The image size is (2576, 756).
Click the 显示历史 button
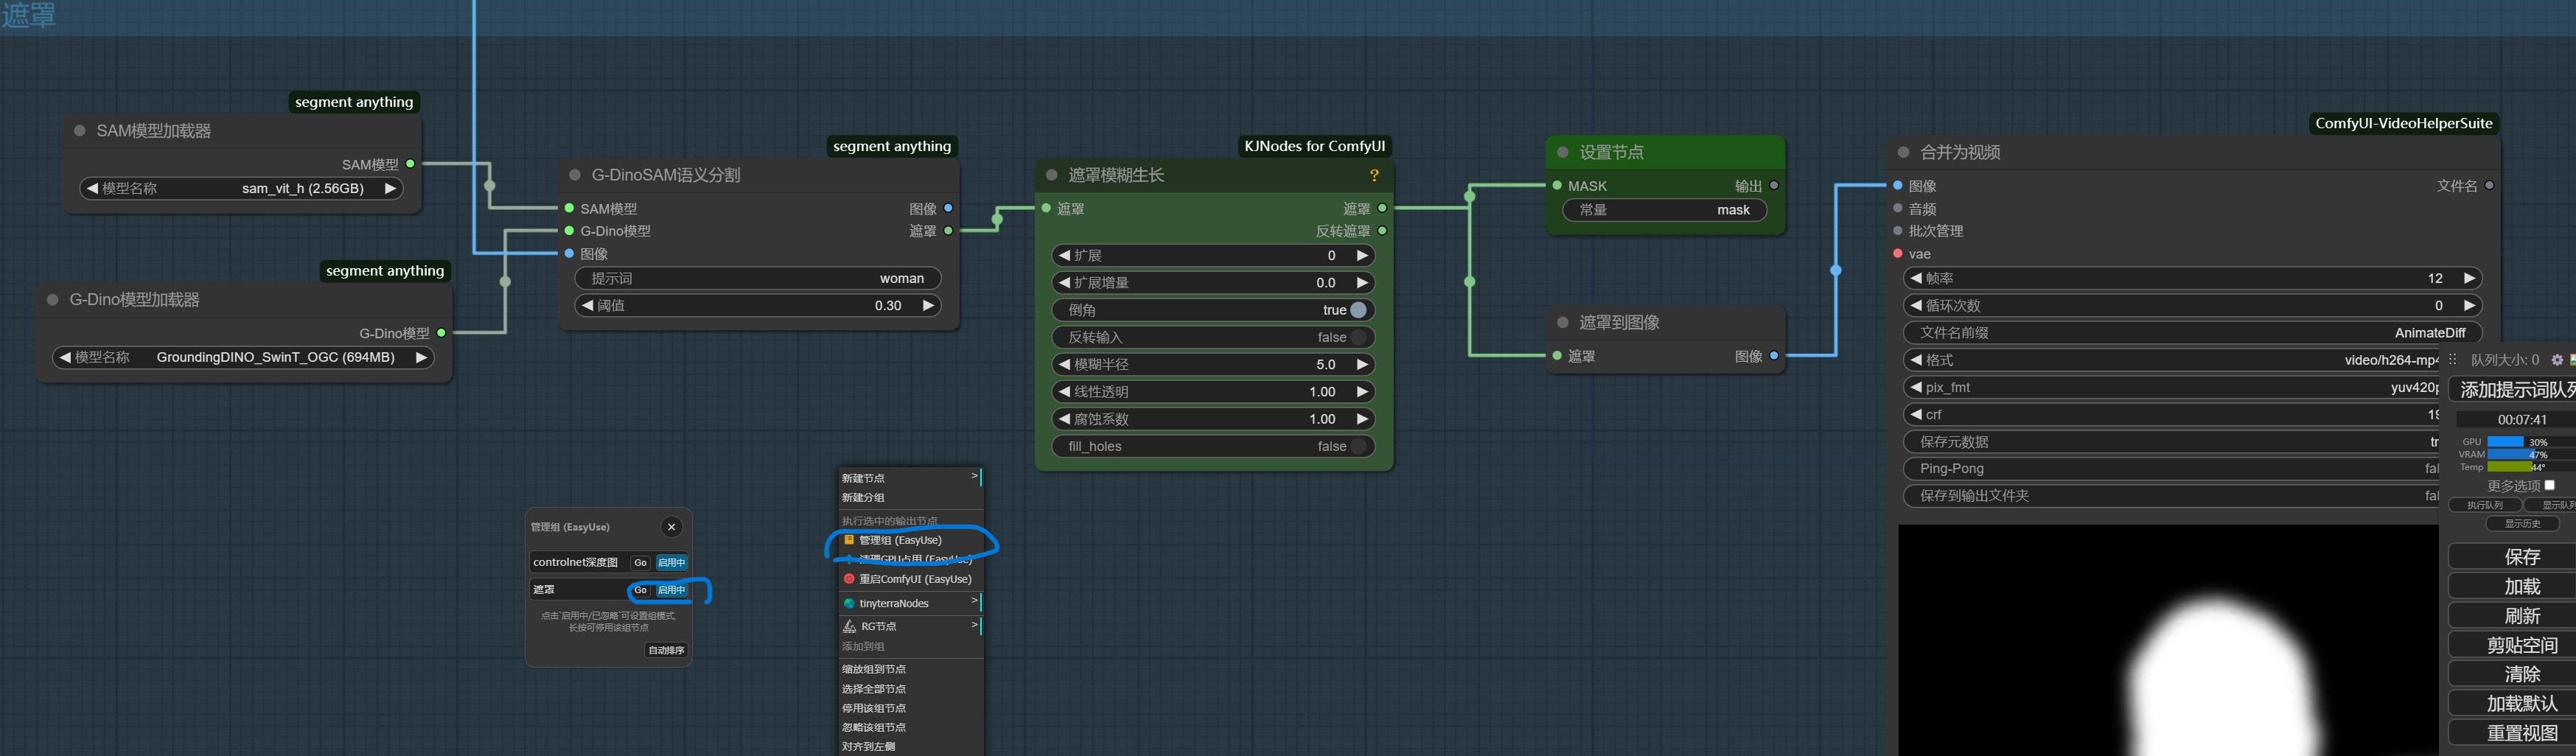pos(2522,523)
